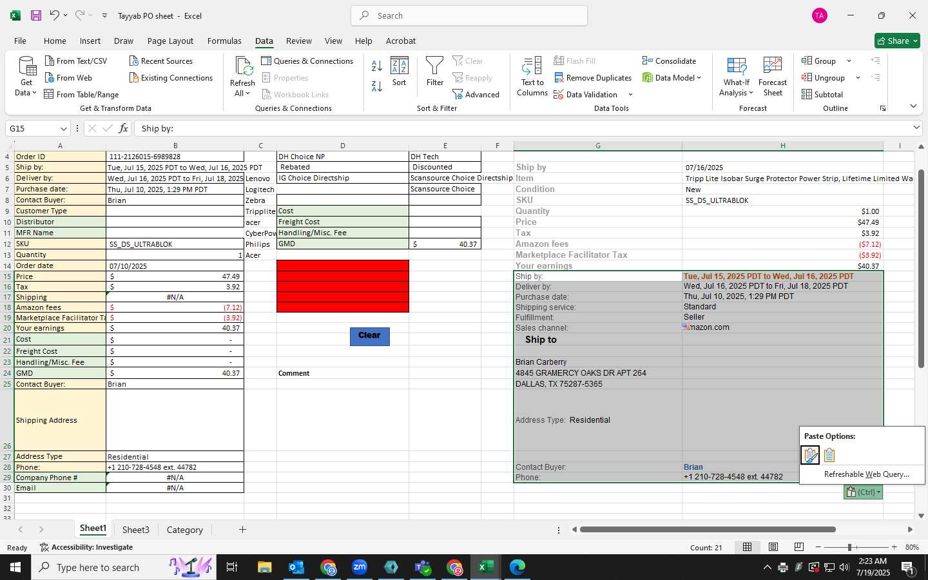The image size is (928, 580).
Task: Click Accessibility: Investigate in status bar
Action: 86,547
